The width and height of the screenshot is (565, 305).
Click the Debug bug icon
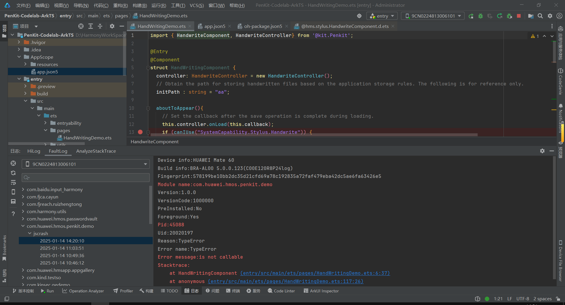(x=481, y=16)
